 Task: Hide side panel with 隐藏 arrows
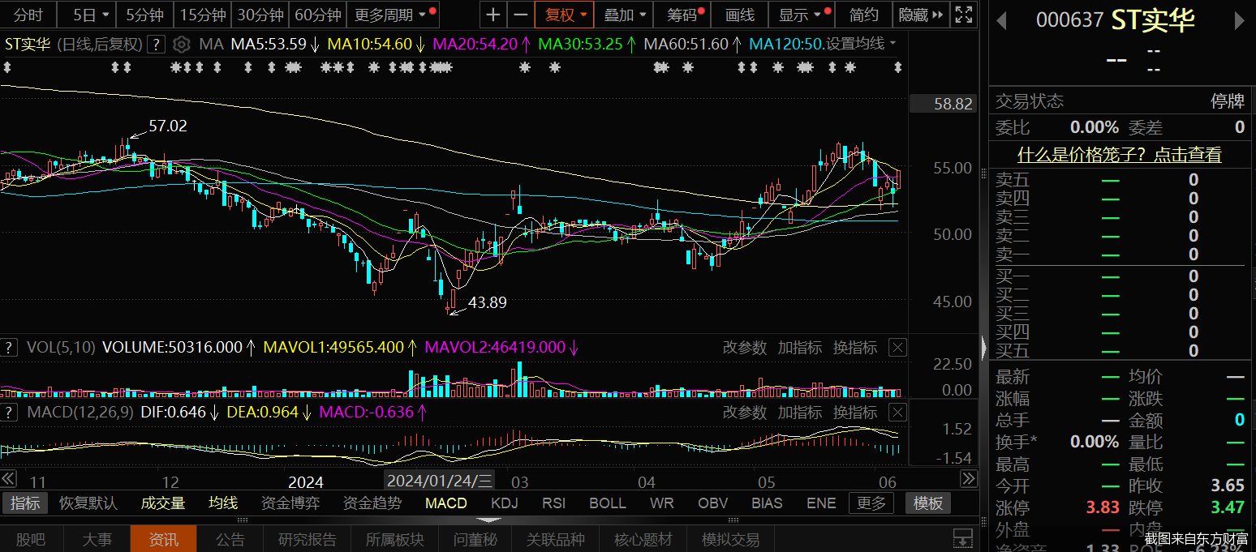(x=922, y=15)
